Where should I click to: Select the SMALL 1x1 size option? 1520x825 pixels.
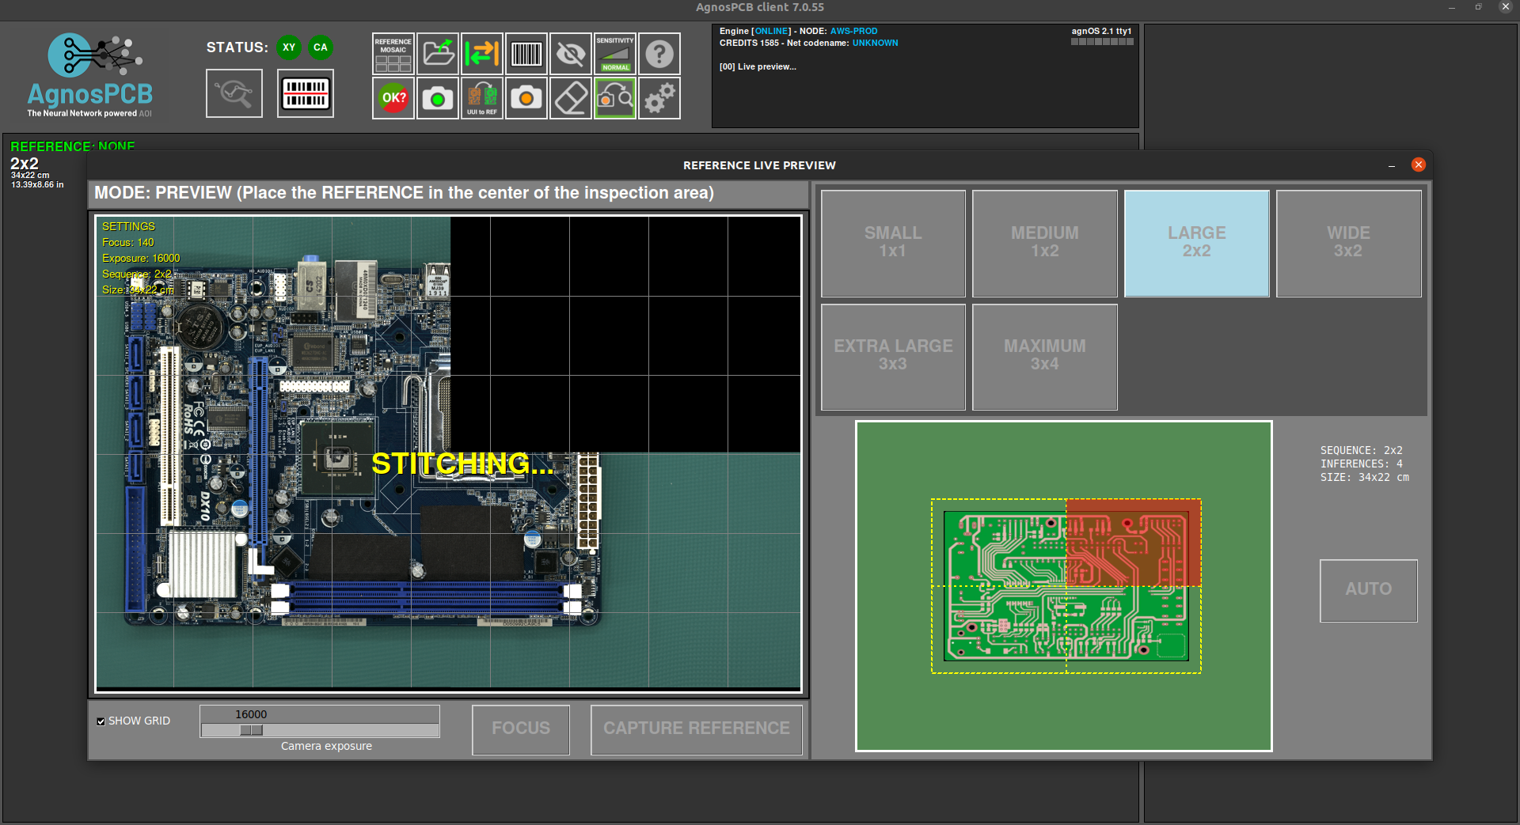click(x=893, y=243)
